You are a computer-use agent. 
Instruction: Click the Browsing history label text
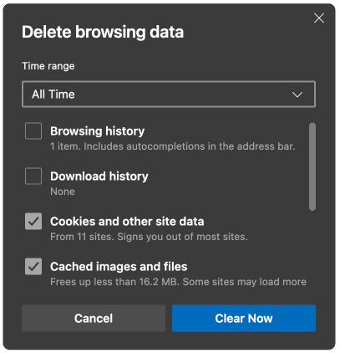coord(98,131)
